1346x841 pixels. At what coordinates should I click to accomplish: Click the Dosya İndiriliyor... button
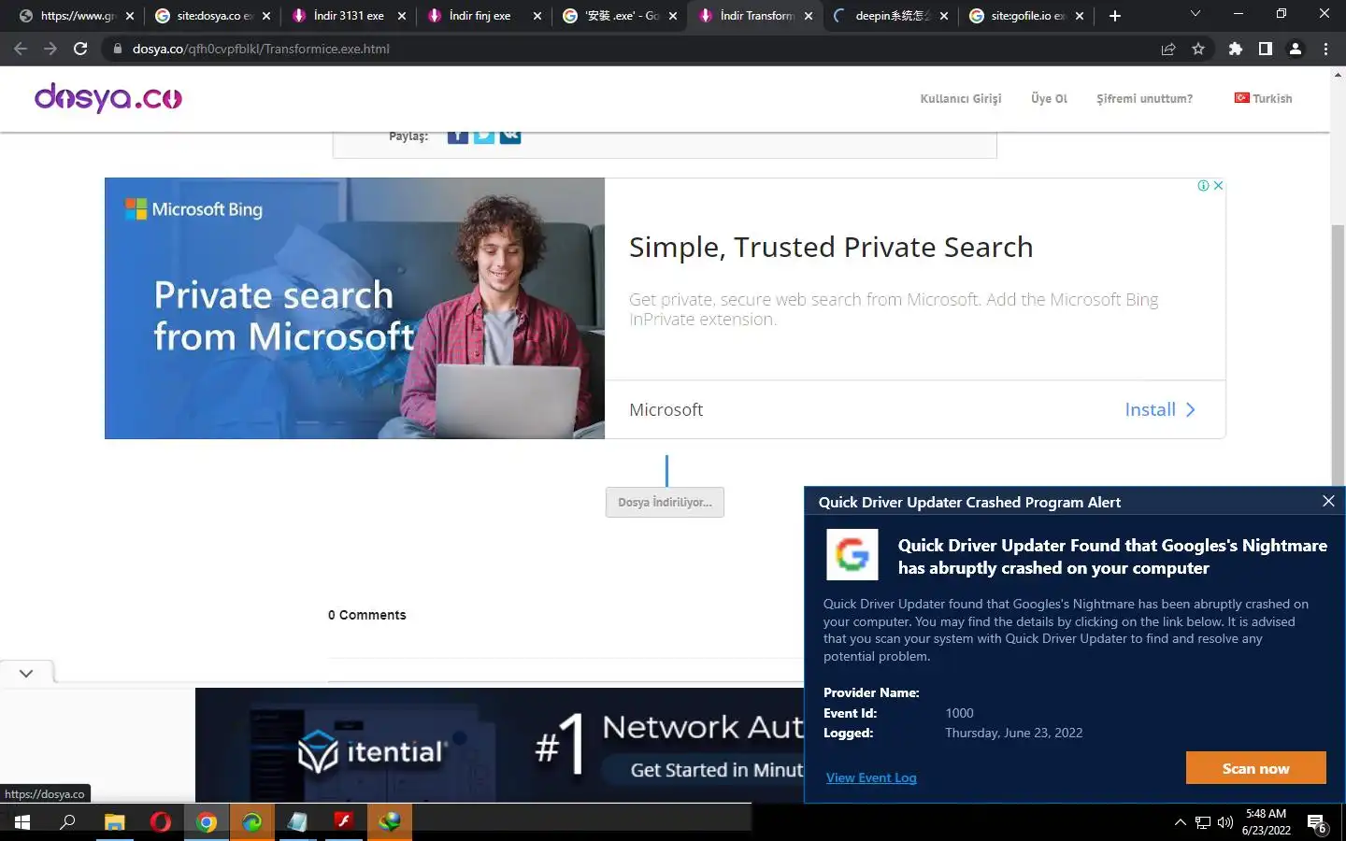[665, 503]
